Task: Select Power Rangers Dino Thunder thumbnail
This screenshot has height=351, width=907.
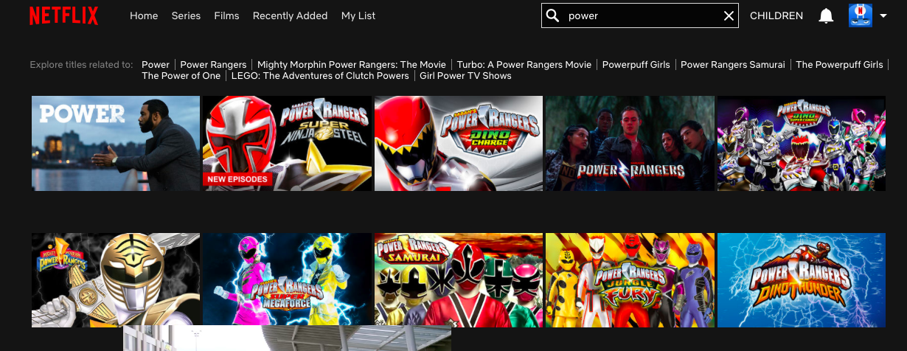Action: (x=802, y=280)
